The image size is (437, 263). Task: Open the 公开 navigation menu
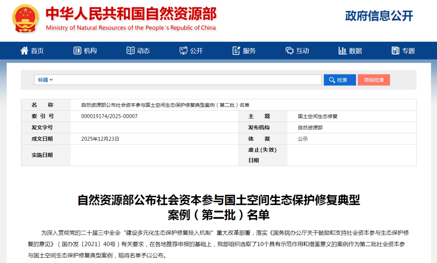tap(192, 51)
